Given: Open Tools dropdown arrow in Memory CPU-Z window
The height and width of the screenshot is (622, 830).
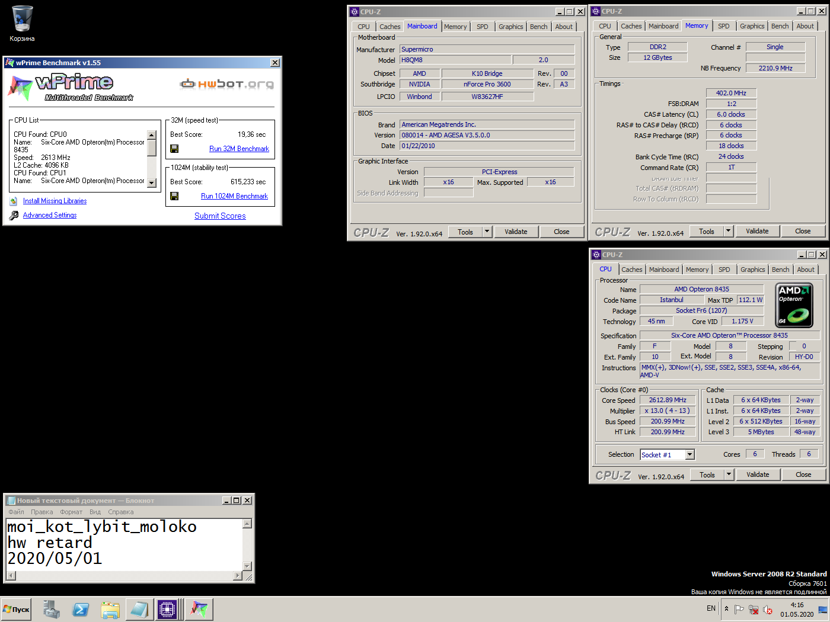Looking at the screenshot, I should 729,231.
